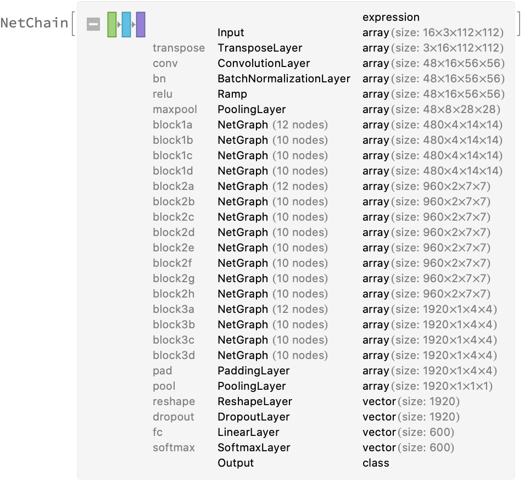This screenshot has width=524, height=482.
Task: Click the Input port row
Action: tap(231, 32)
